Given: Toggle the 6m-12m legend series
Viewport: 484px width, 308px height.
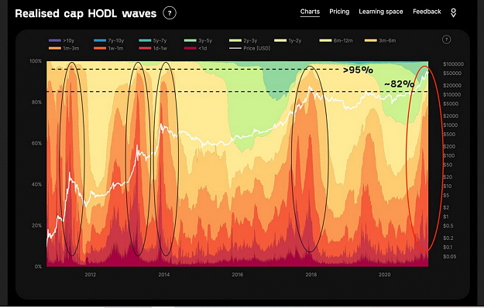Looking at the screenshot, I should tap(336, 40).
